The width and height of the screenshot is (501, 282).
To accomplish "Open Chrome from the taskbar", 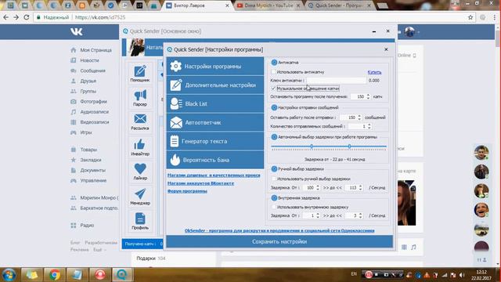I will click(55, 275).
